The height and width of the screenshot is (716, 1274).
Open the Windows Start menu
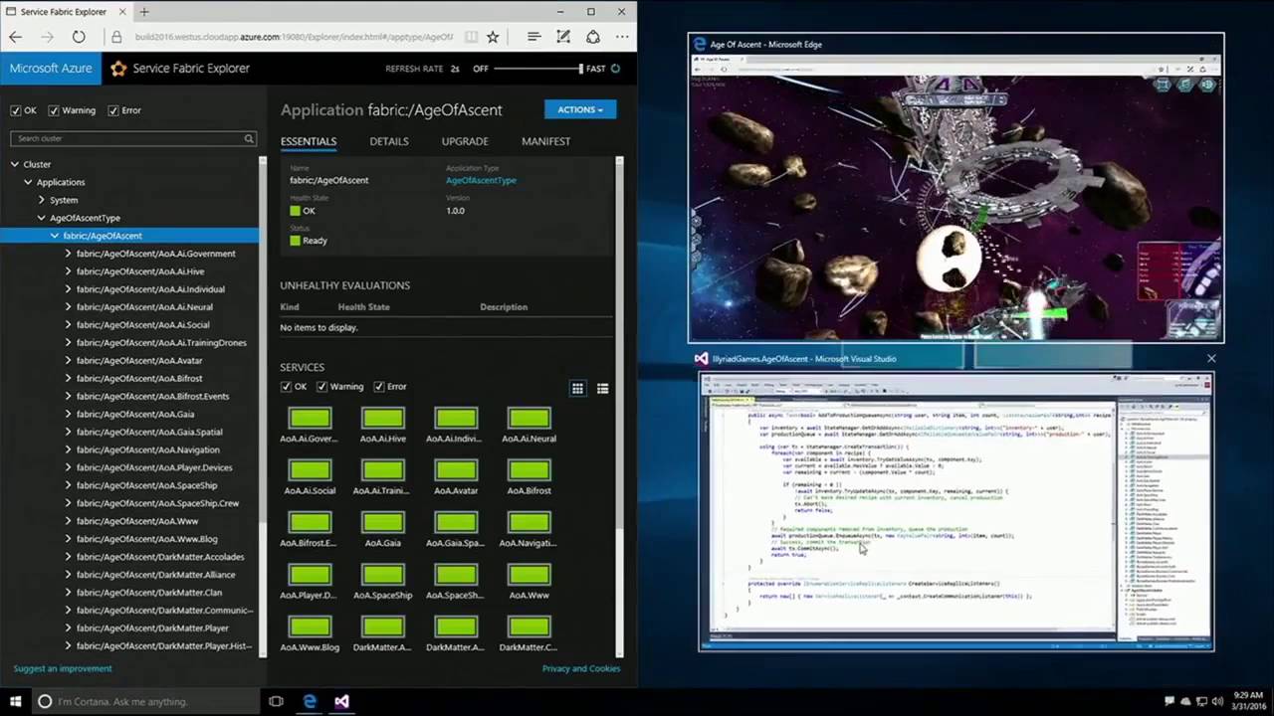(15, 701)
